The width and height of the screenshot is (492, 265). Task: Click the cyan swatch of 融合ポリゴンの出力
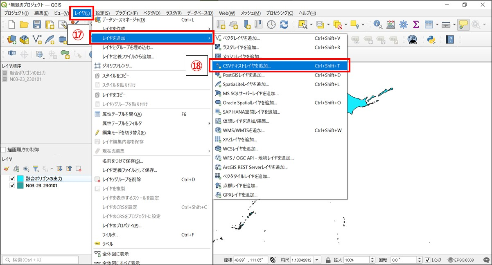[21, 179]
